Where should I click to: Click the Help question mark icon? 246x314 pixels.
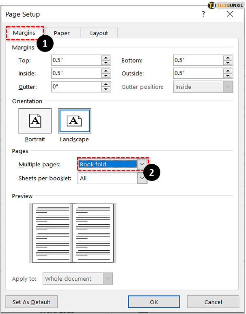[x=203, y=14]
